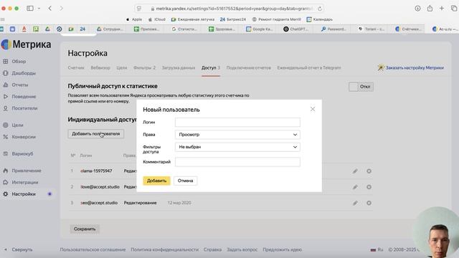459x258 pixels.
Task: Switch to the Доступ tab
Action: pyautogui.click(x=210, y=67)
